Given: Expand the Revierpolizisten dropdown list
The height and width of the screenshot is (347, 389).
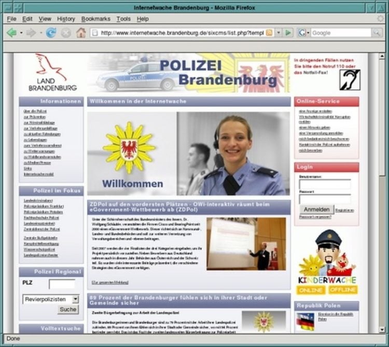Looking at the screenshot, I should click(x=75, y=299).
